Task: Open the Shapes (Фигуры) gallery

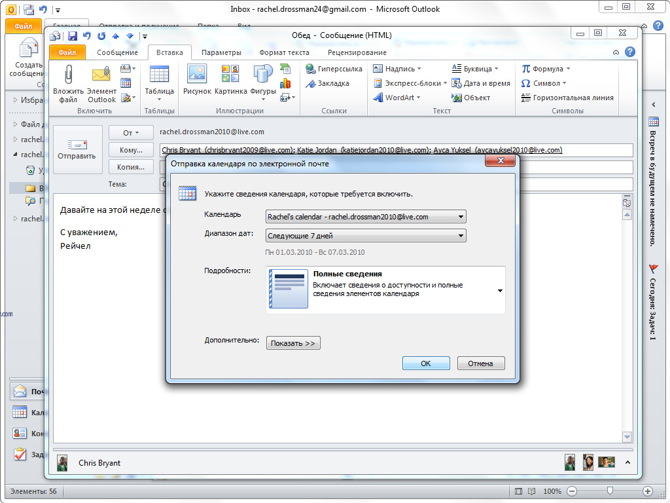Action: click(x=263, y=83)
